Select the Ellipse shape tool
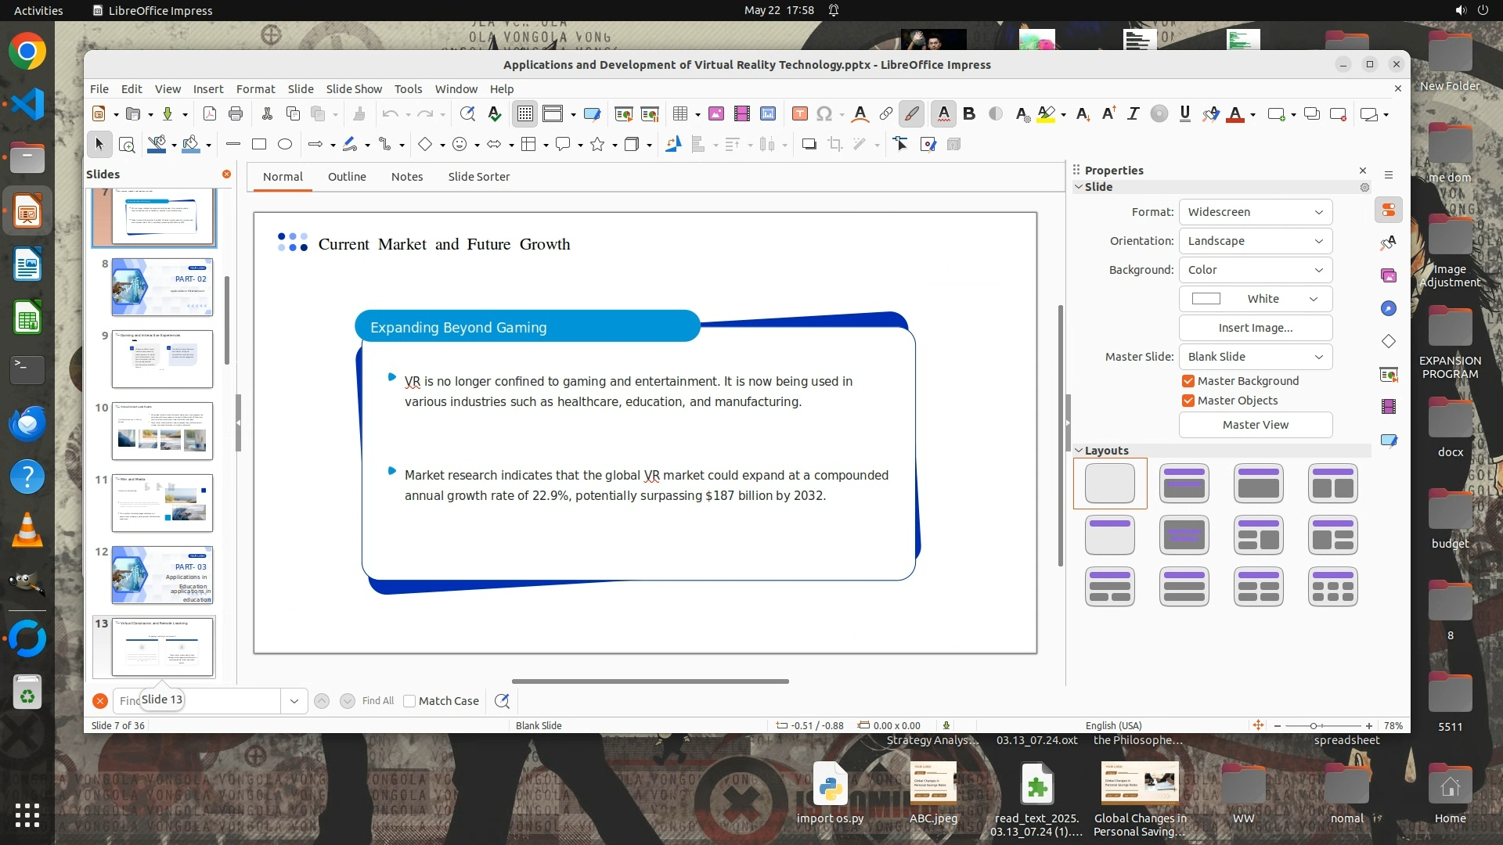1503x845 pixels. 285,144
